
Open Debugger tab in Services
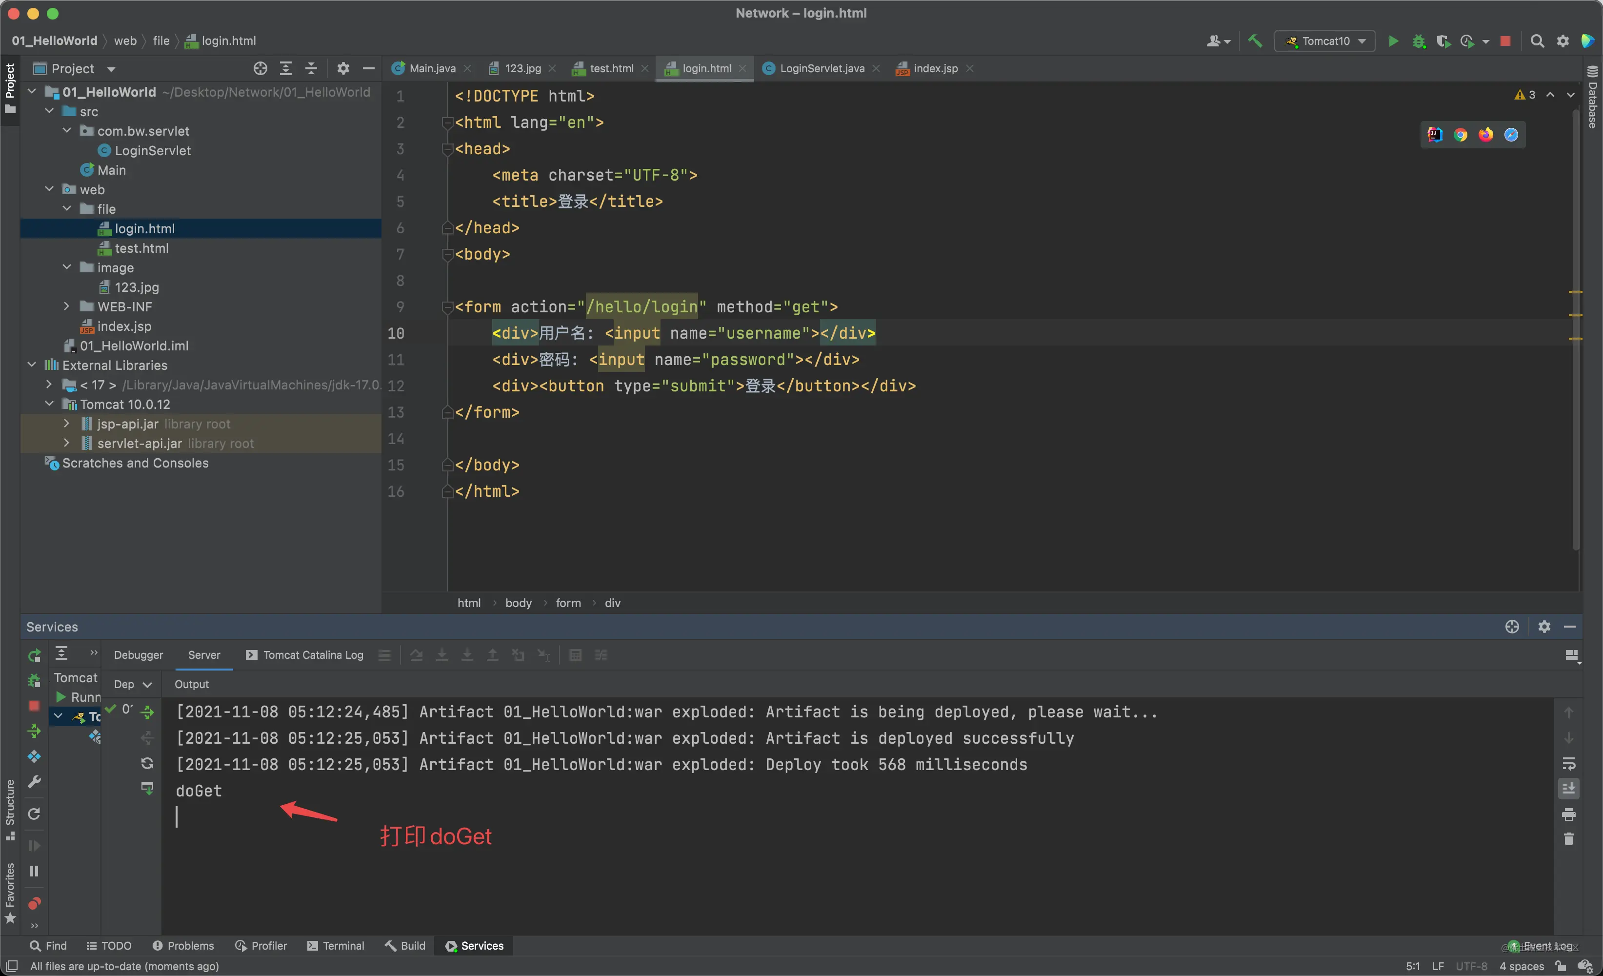coord(139,655)
